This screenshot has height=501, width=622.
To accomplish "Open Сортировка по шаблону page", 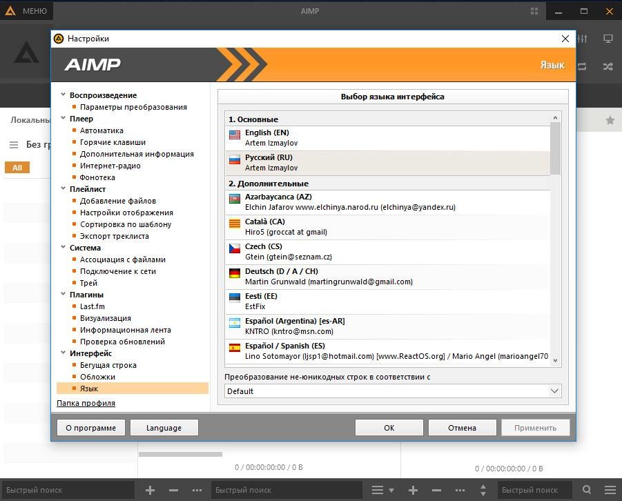I will click(x=126, y=224).
